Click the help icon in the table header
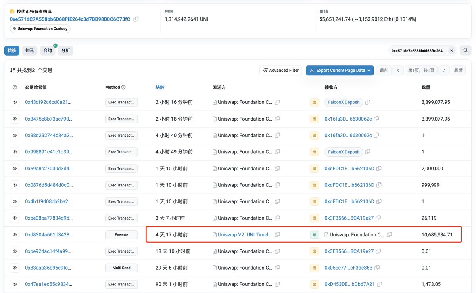Image resolution: width=476 pixels, height=293 pixels. pyautogui.click(x=15, y=87)
